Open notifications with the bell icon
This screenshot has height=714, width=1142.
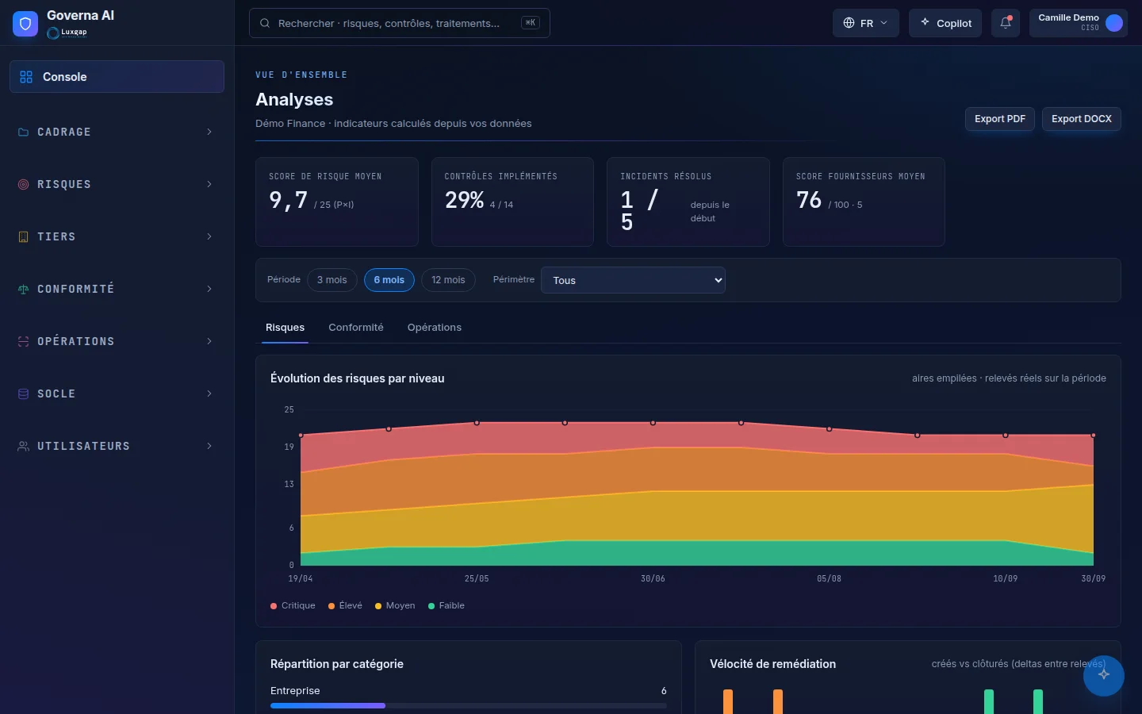pyautogui.click(x=1006, y=23)
